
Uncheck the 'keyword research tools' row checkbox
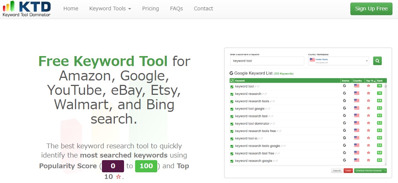tap(232, 102)
